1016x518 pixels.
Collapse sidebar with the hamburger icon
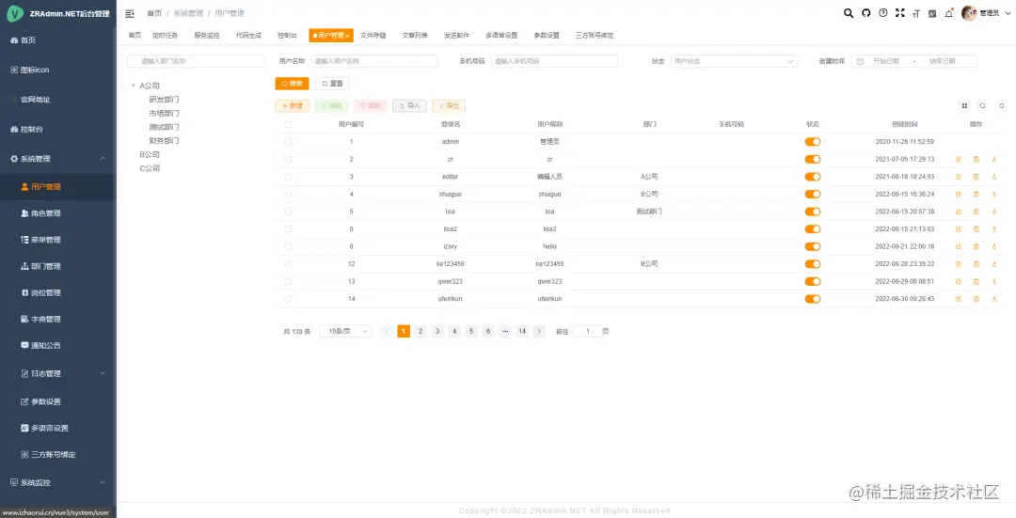pyautogui.click(x=130, y=13)
